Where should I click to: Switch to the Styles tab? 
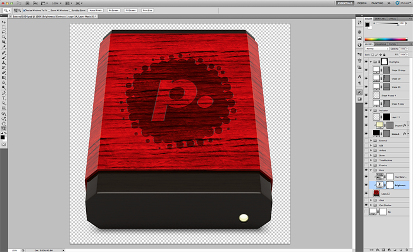pyautogui.click(x=392, y=19)
